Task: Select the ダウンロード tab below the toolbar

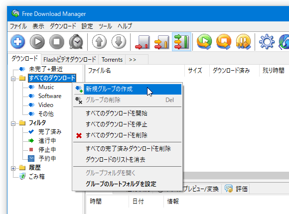Action: point(24,59)
